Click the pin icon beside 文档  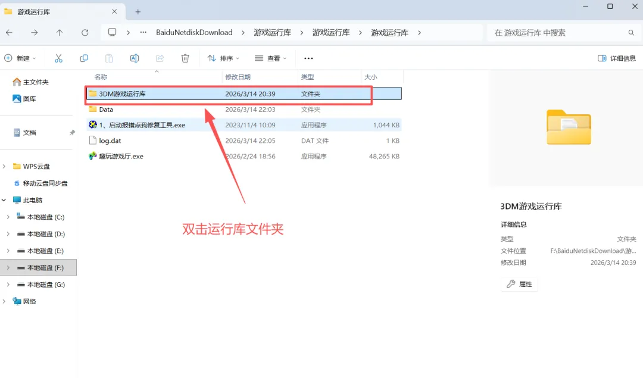coord(72,132)
